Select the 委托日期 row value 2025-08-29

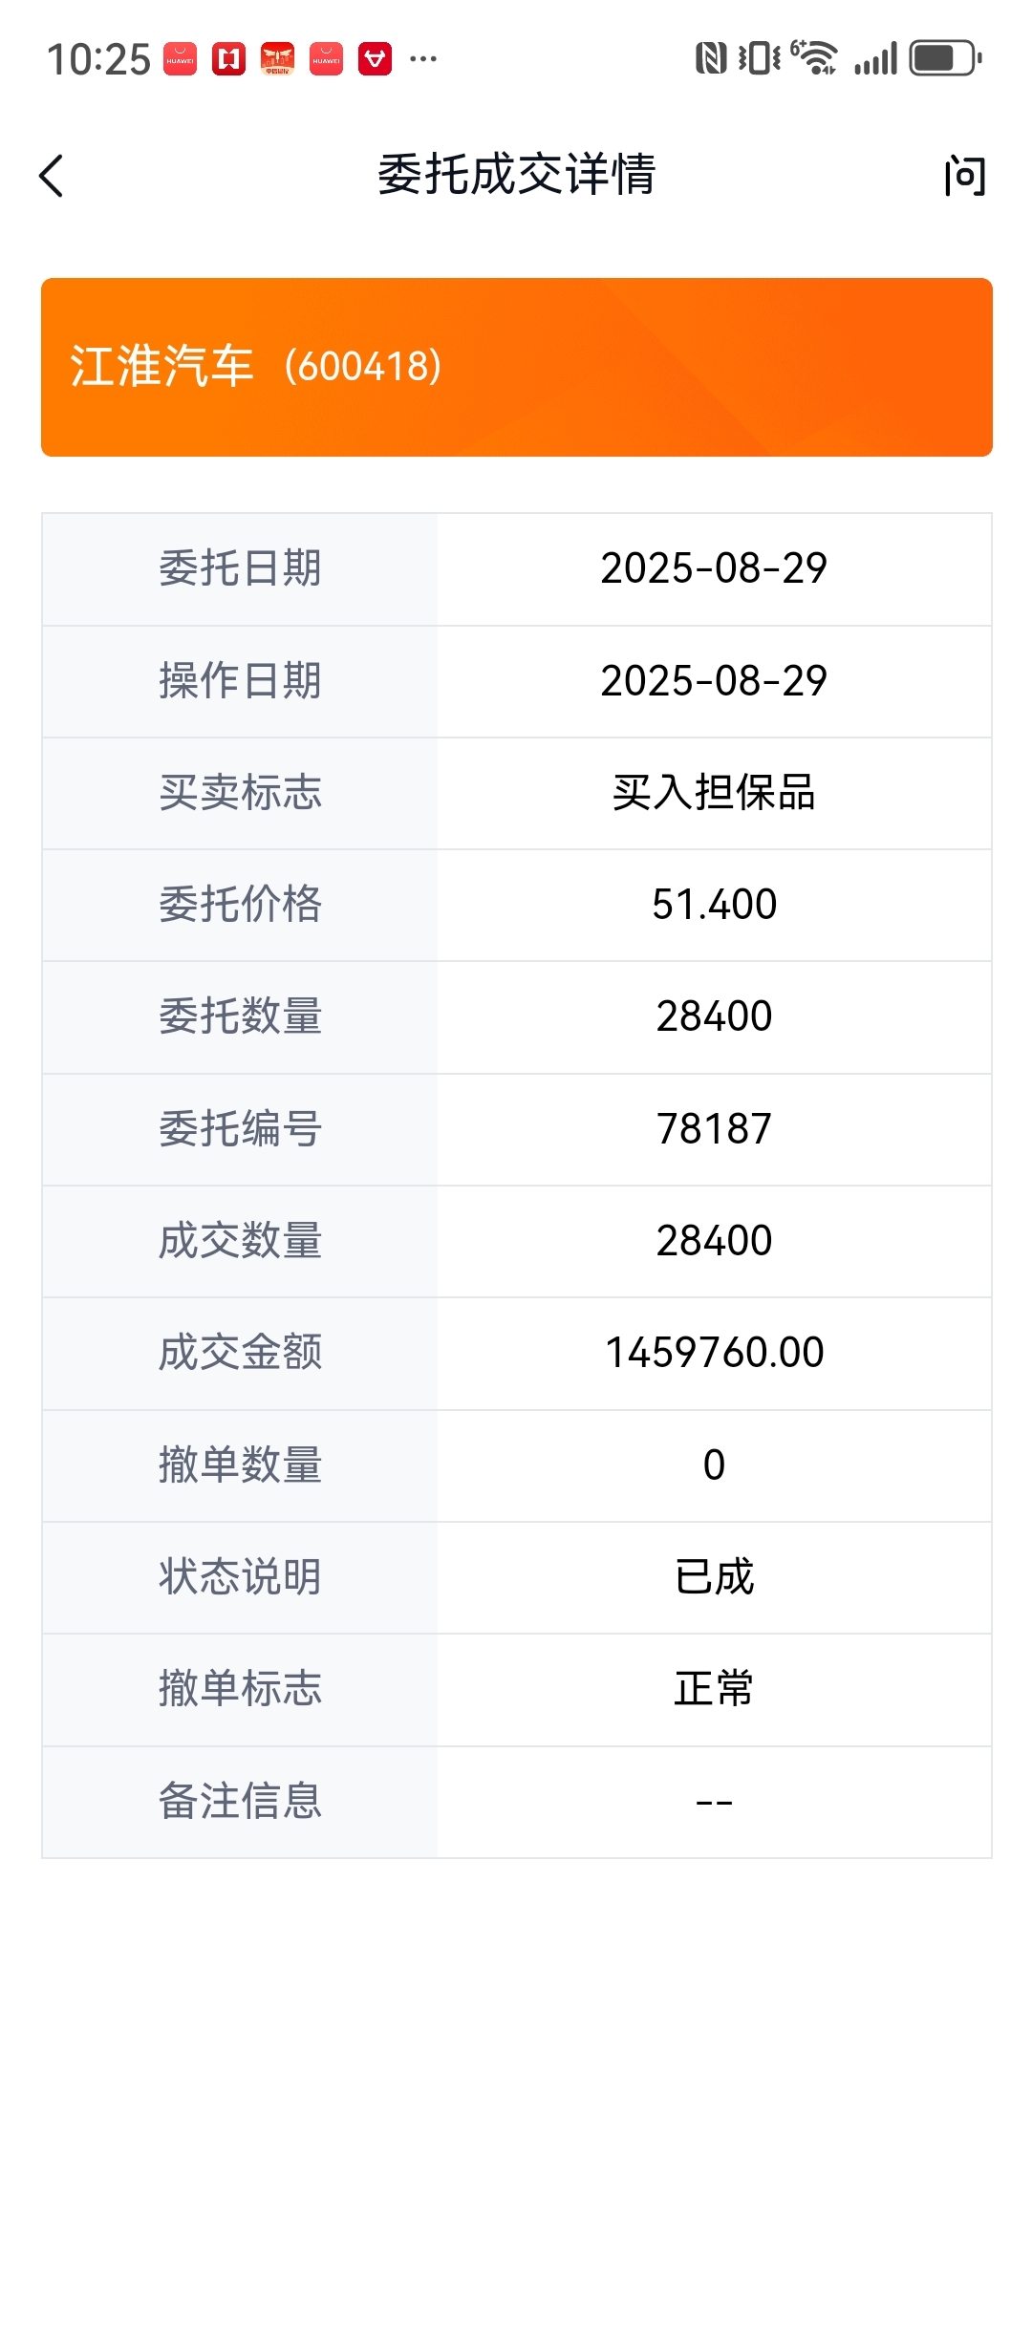714,568
